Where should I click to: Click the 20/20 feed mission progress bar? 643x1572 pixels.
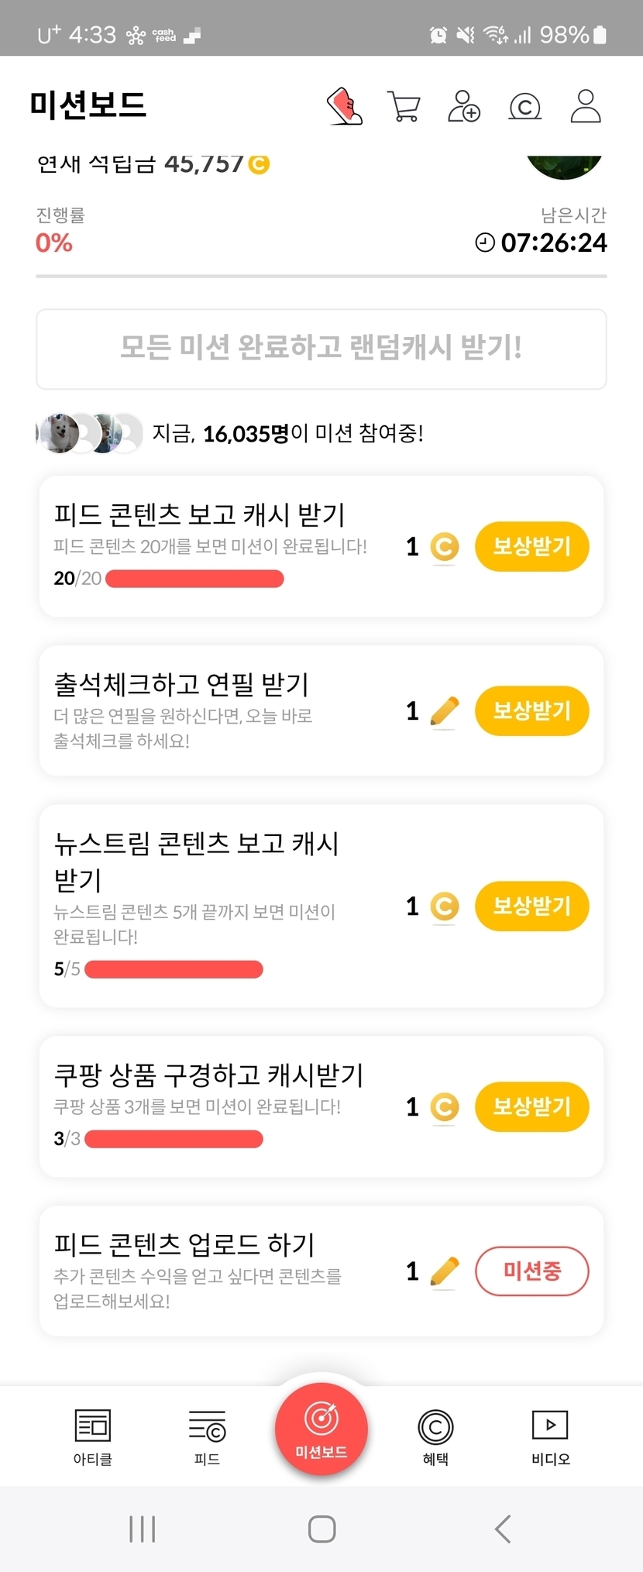coord(194,579)
